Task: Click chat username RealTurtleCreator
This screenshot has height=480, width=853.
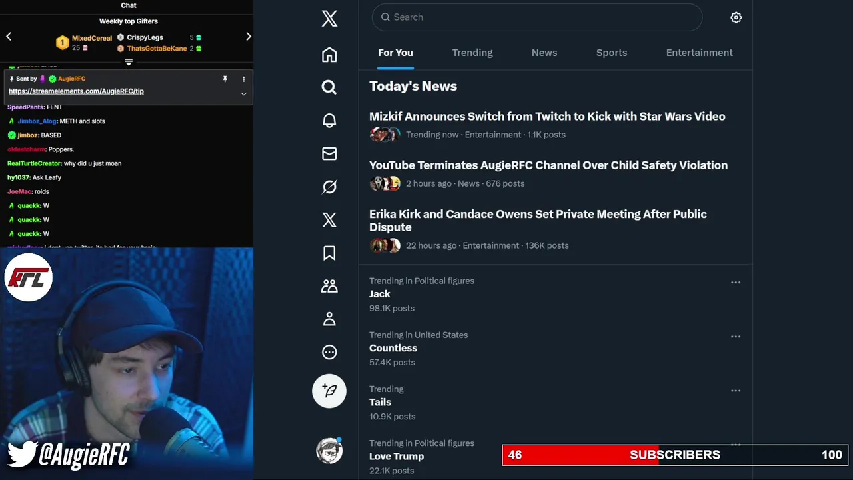Action: pos(34,163)
